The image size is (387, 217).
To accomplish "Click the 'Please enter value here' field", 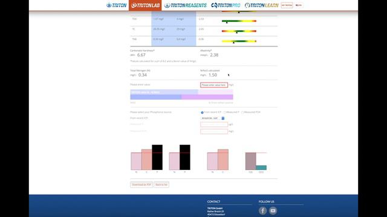I will (214, 85).
